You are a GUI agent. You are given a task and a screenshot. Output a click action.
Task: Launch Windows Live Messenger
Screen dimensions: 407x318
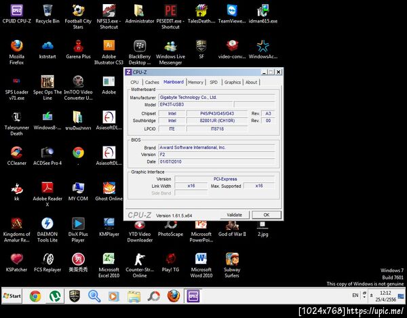point(170,52)
